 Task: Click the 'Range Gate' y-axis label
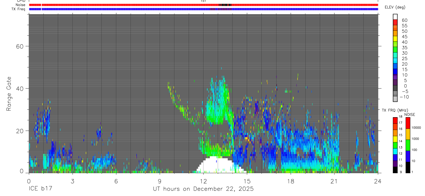pos(9,94)
